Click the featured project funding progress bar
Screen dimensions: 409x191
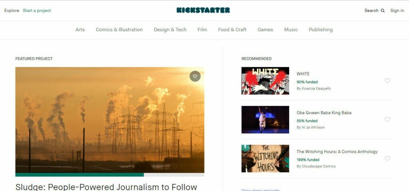pos(110,175)
